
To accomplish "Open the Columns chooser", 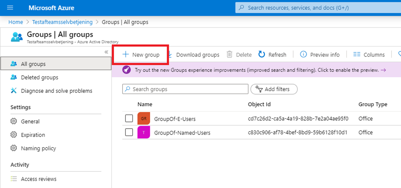I will pyautogui.click(x=369, y=55).
